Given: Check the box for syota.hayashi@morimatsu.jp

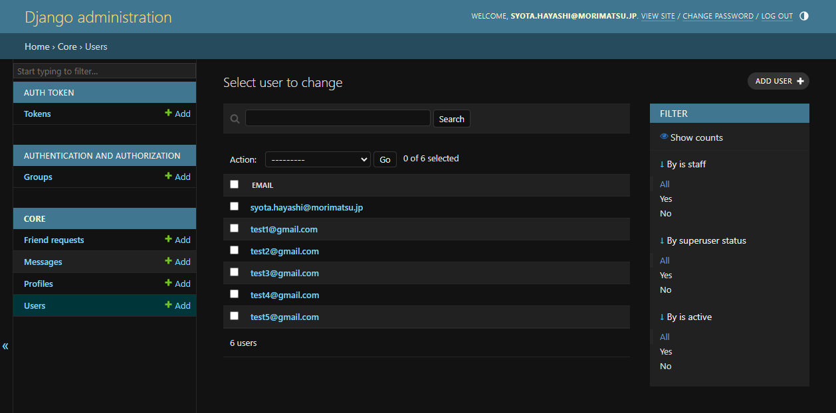Looking at the screenshot, I should (x=234, y=206).
